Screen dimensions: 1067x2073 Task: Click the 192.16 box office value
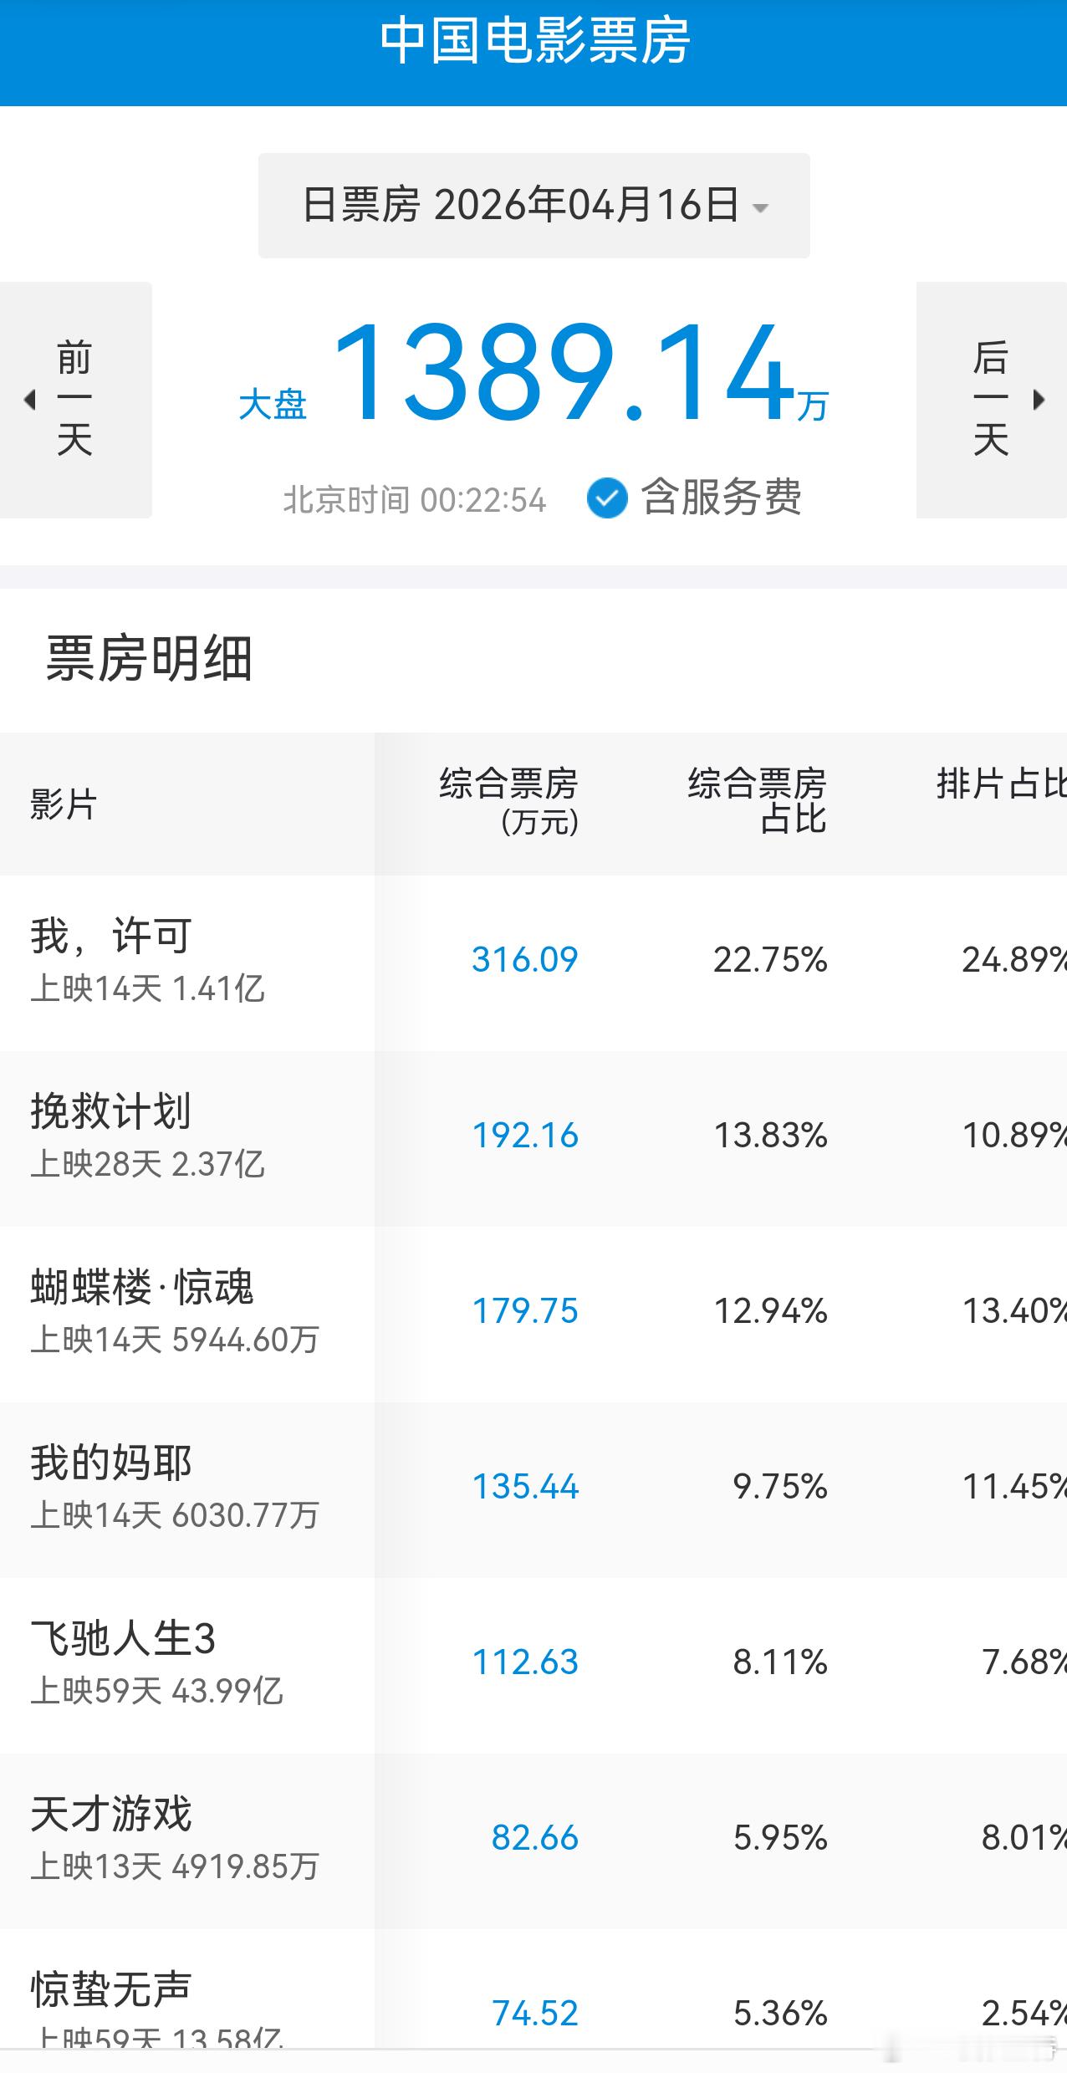[x=525, y=1136]
